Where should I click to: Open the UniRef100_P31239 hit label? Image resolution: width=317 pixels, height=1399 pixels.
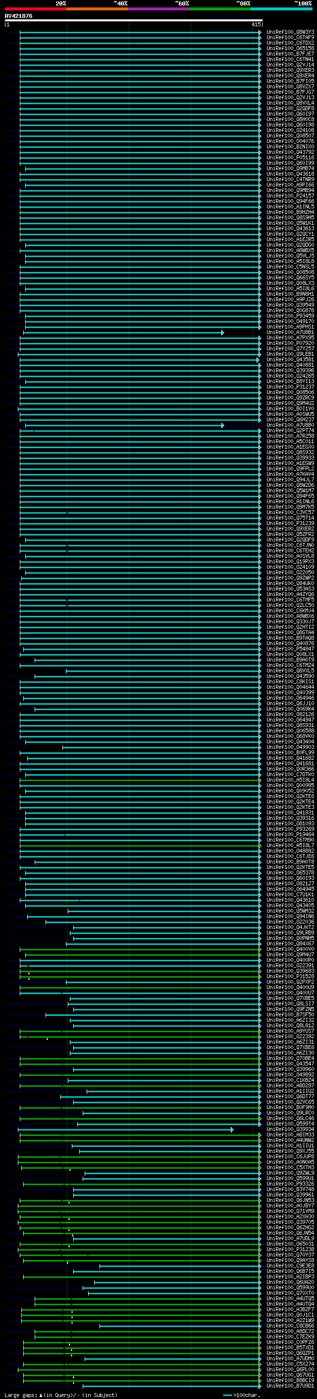click(290, 523)
